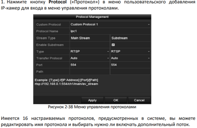Screen dimensions: 197x128
Task: Click the Substream Port field
Action: click(x=130, y=65)
